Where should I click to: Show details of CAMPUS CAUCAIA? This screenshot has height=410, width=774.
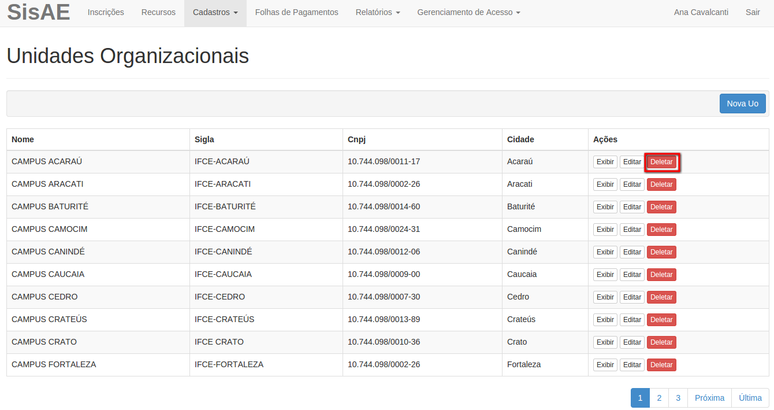pos(605,275)
